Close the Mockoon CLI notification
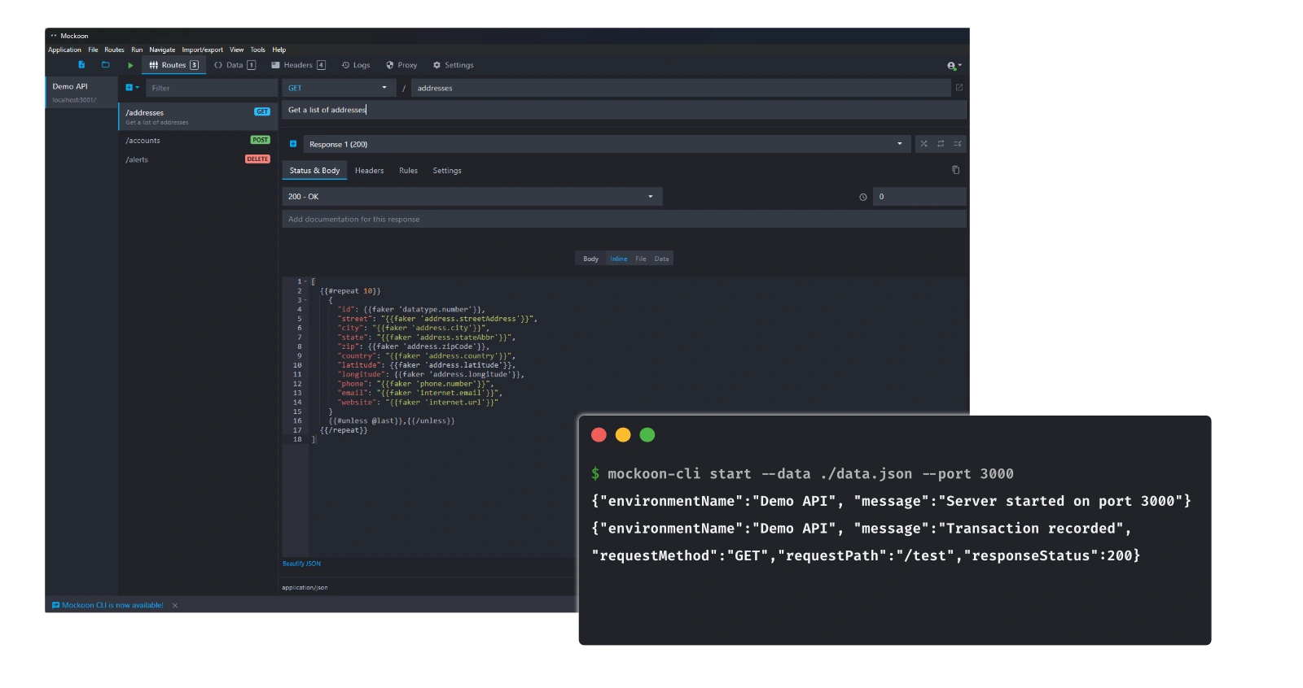The image size is (1303, 688). [175, 606]
